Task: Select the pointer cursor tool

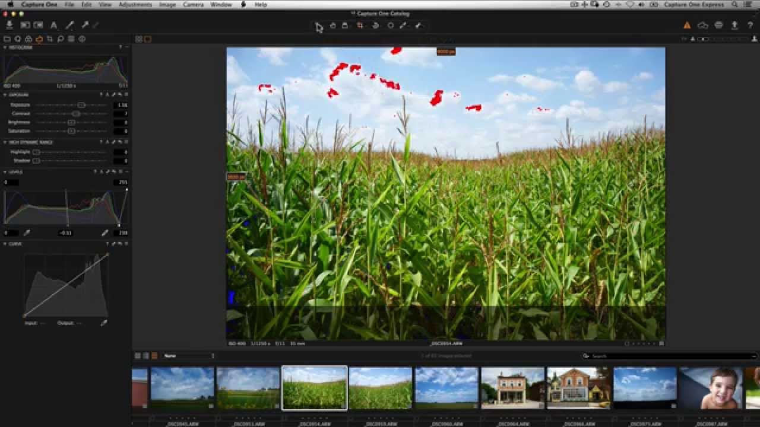Action: (x=318, y=26)
